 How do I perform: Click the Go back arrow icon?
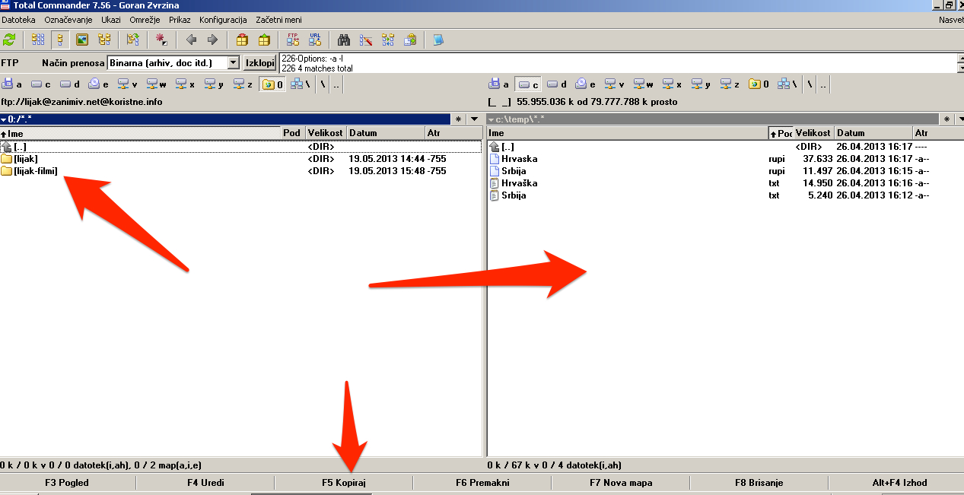point(191,40)
